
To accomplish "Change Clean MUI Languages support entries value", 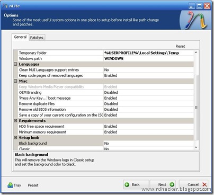I will point(148,70).
